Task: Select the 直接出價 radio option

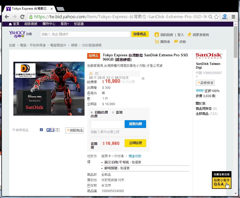Action: pos(113,112)
